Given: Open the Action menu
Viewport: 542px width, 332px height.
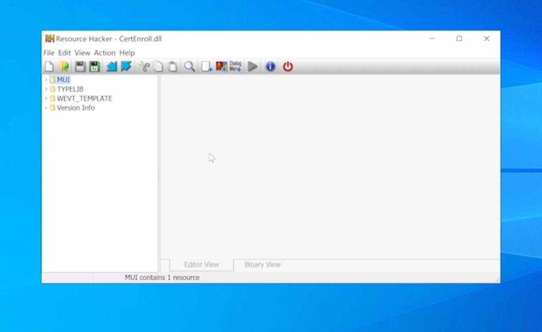Looking at the screenshot, I should pyautogui.click(x=105, y=53).
